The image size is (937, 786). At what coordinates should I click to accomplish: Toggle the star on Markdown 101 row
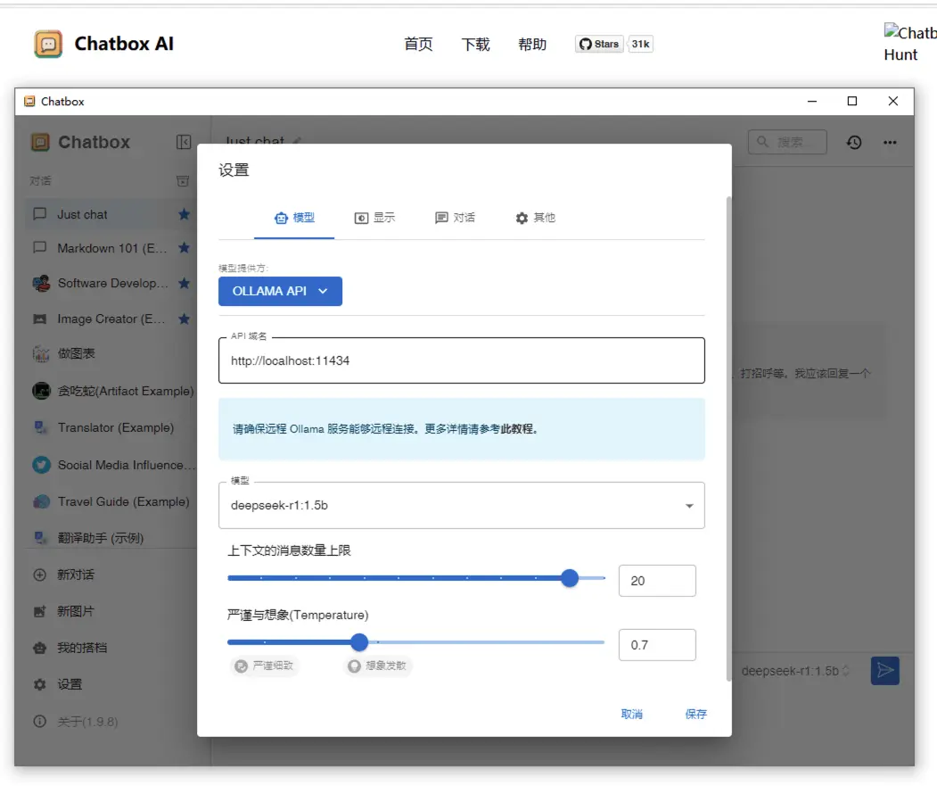click(184, 248)
